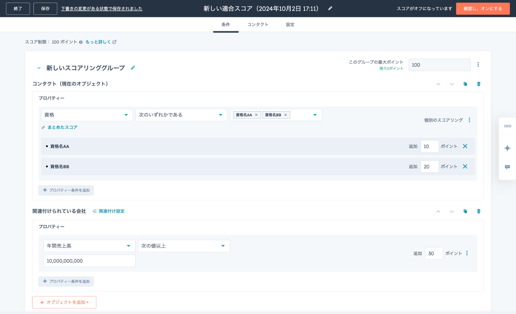This screenshot has height=314, width=516.
Task: Click the 個別のスコアリング label
Action: point(443,120)
